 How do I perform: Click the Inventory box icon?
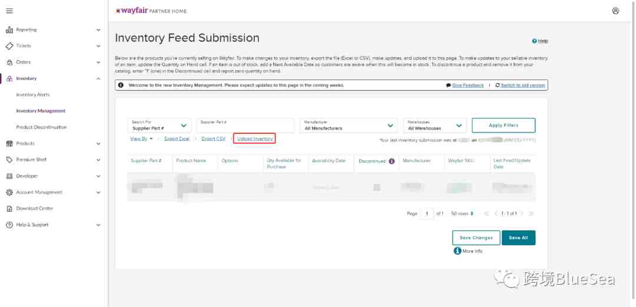pos(9,78)
